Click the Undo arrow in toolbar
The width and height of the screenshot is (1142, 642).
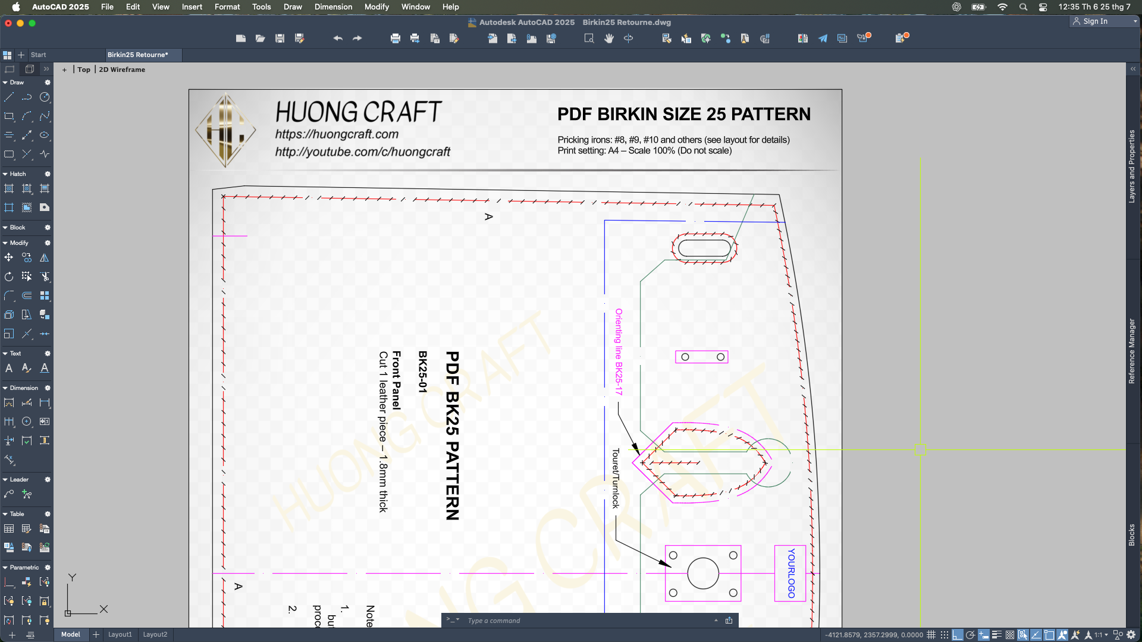[x=338, y=39]
